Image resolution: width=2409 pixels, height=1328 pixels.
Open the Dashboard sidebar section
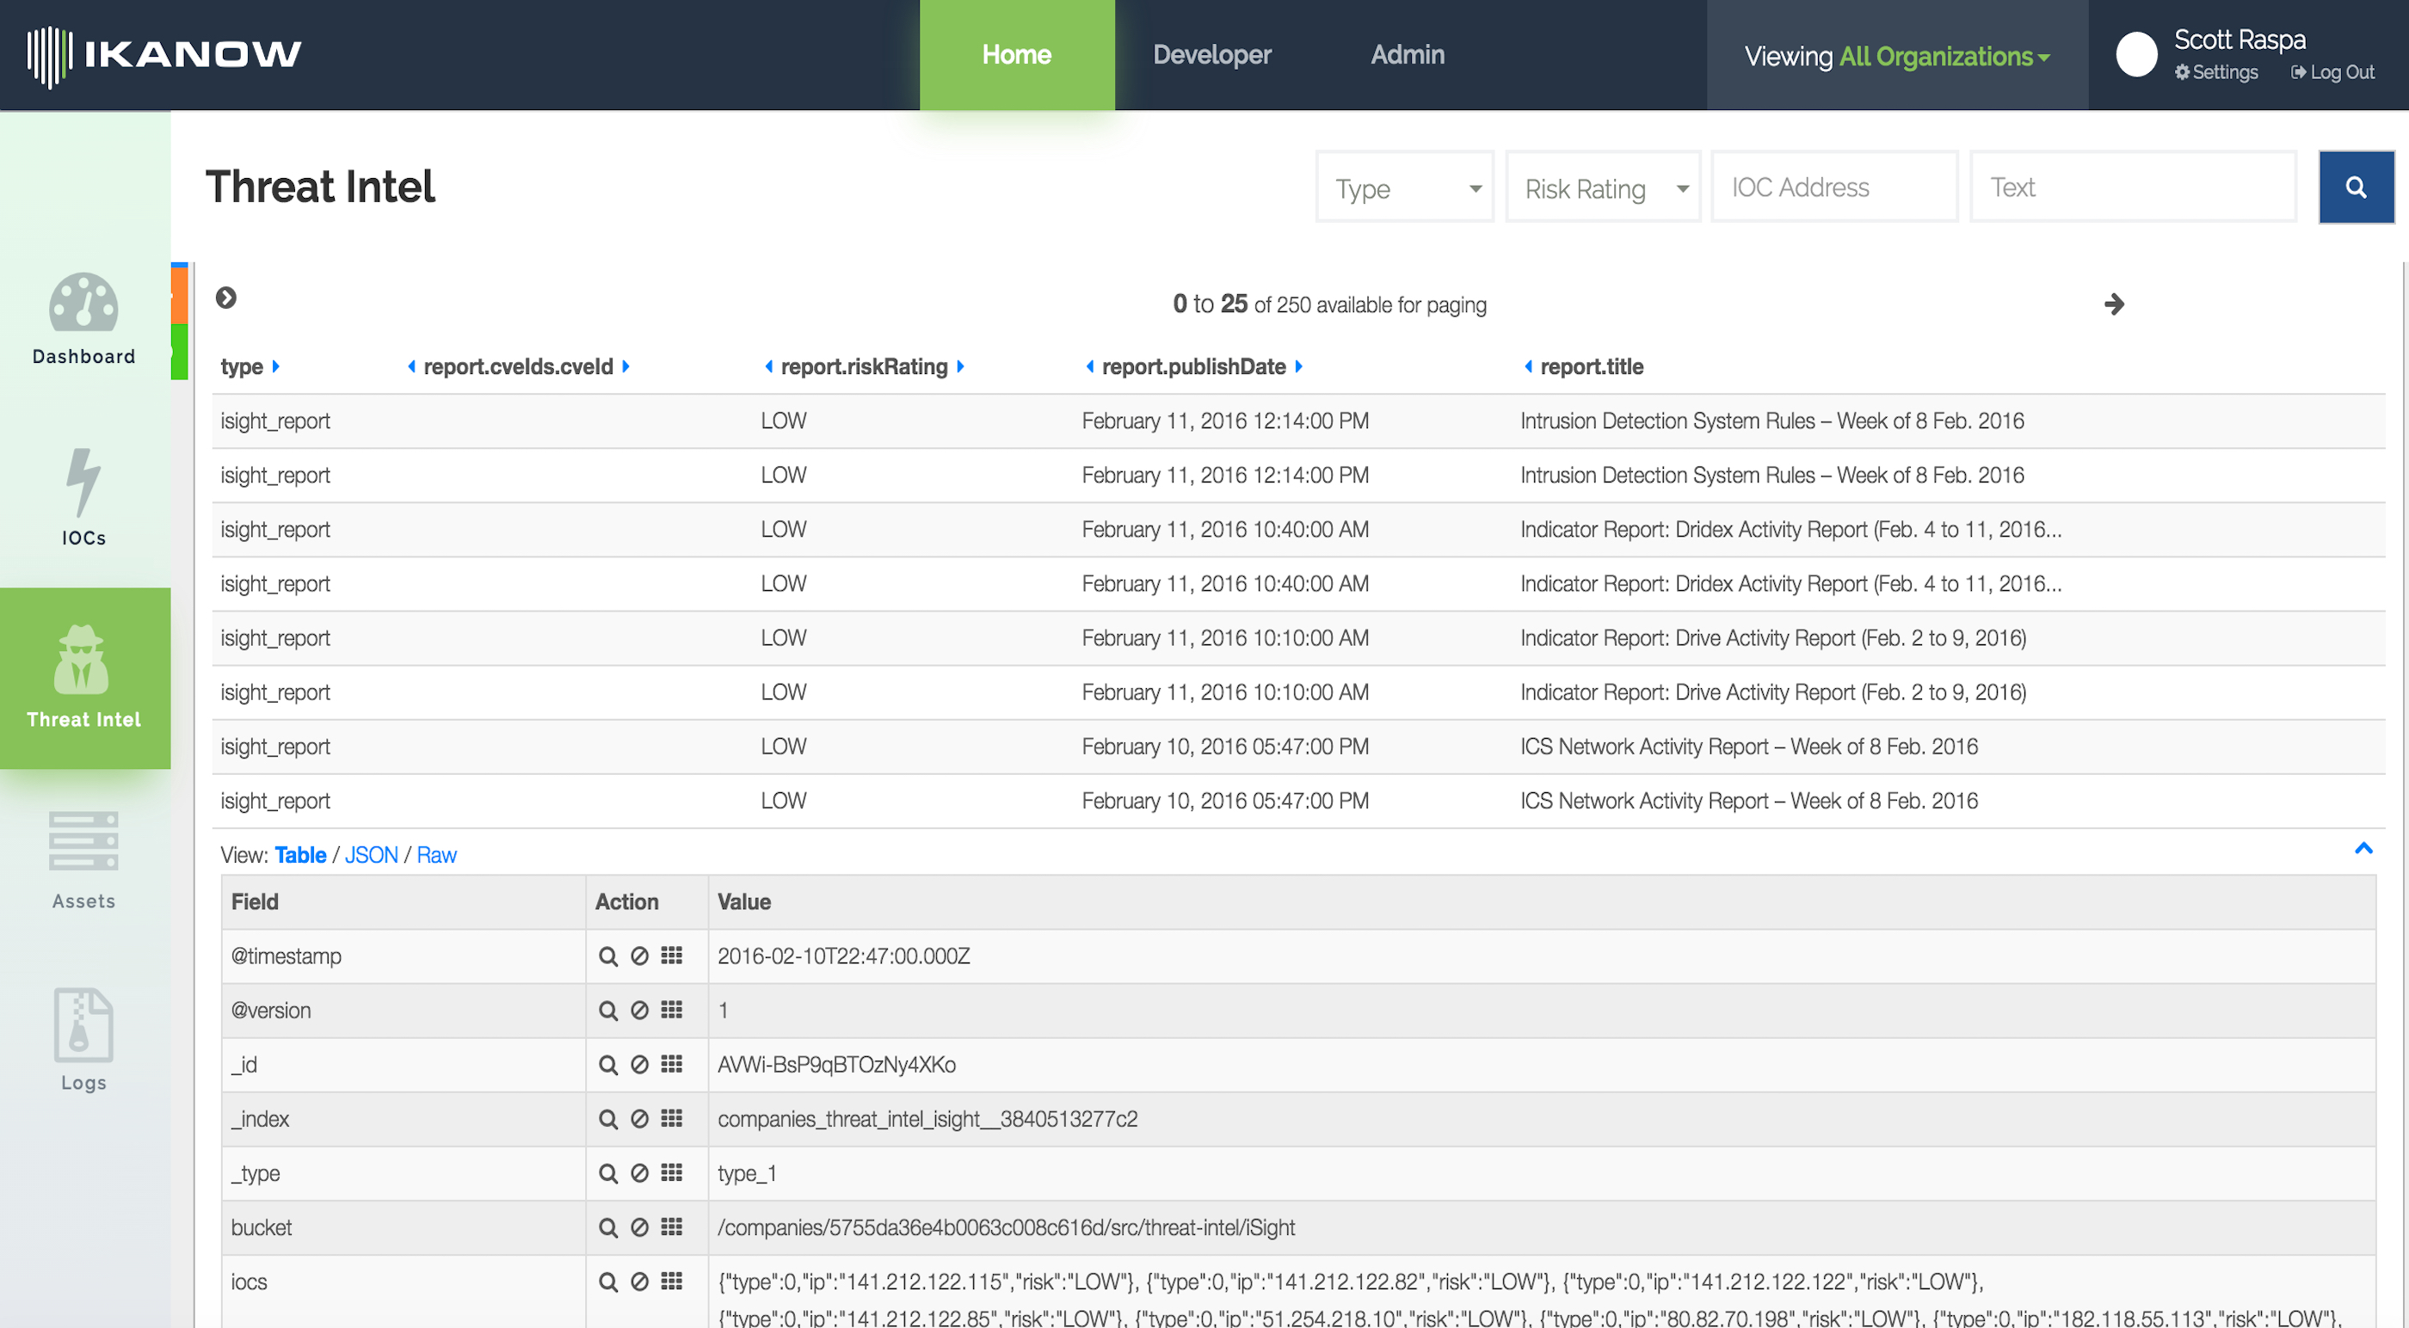pyautogui.click(x=84, y=318)
